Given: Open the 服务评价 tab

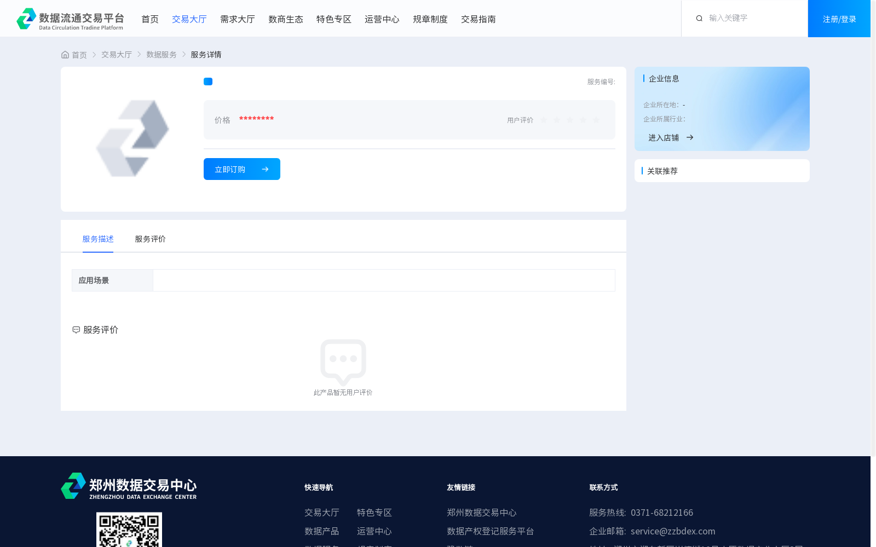Looking at the screenshot, I should click(149, 239).
